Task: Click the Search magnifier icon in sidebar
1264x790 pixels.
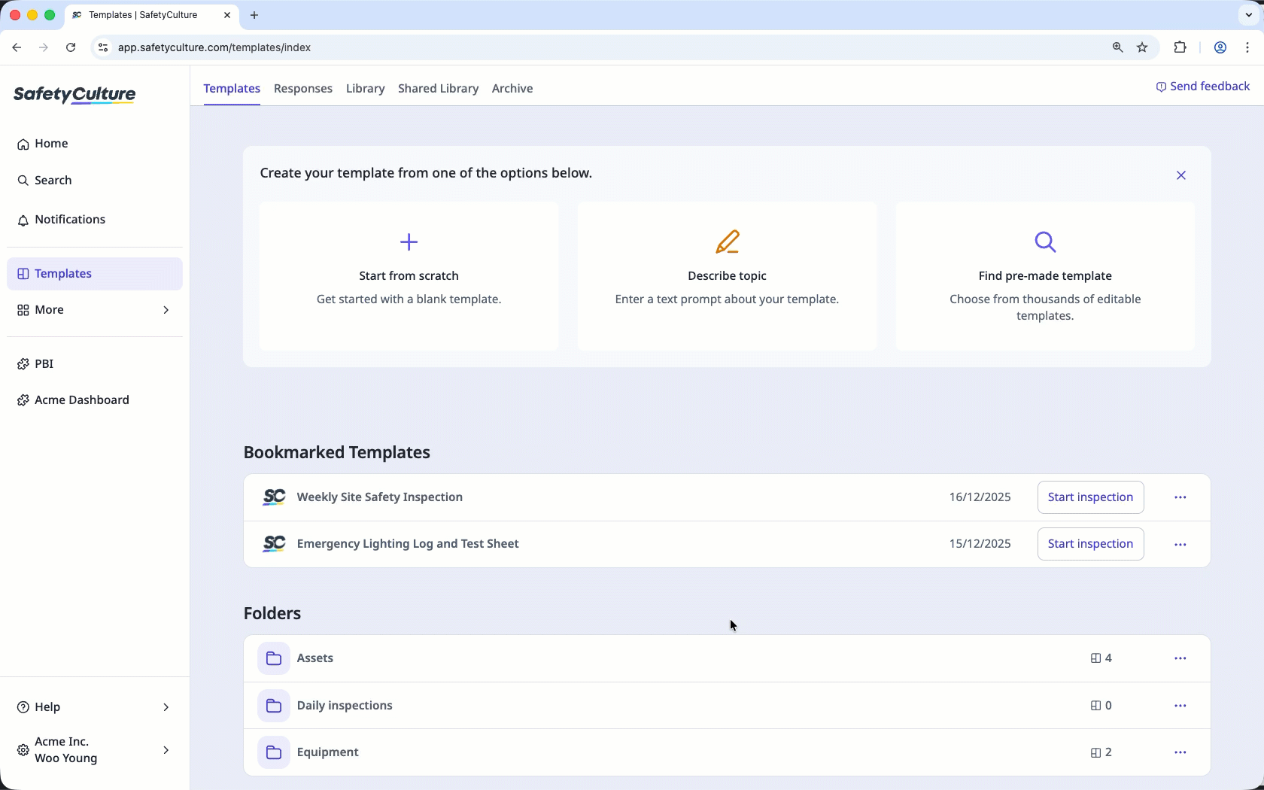Action: (23, 181)
